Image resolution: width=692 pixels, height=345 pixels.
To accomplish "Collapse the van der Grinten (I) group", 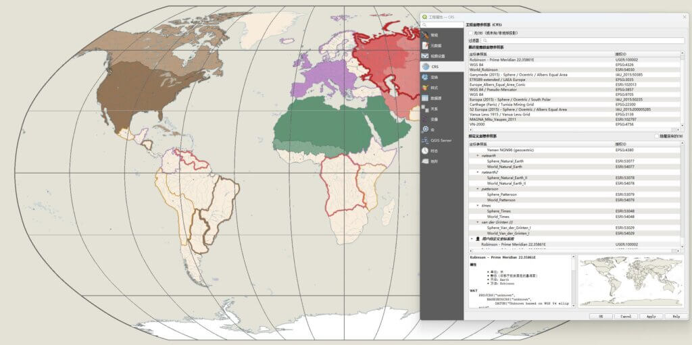I will coord(478,222).
